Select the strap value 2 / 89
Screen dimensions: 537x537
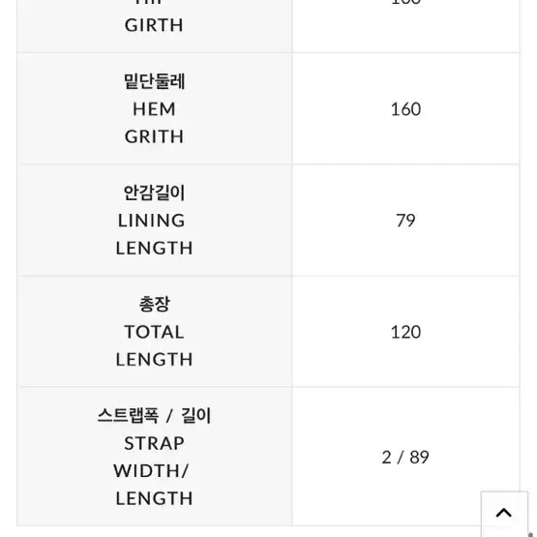405,458
